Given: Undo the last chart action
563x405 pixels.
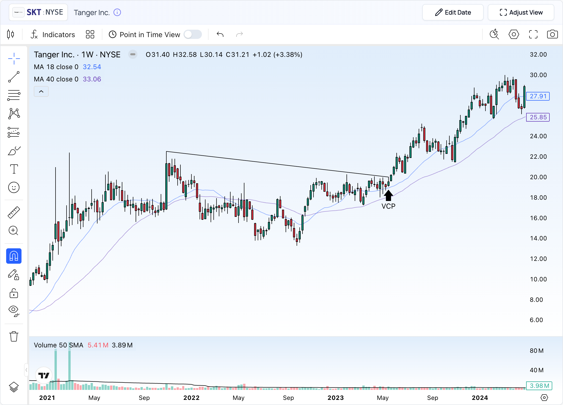Looking at the screenshot, I should (220, 34).
